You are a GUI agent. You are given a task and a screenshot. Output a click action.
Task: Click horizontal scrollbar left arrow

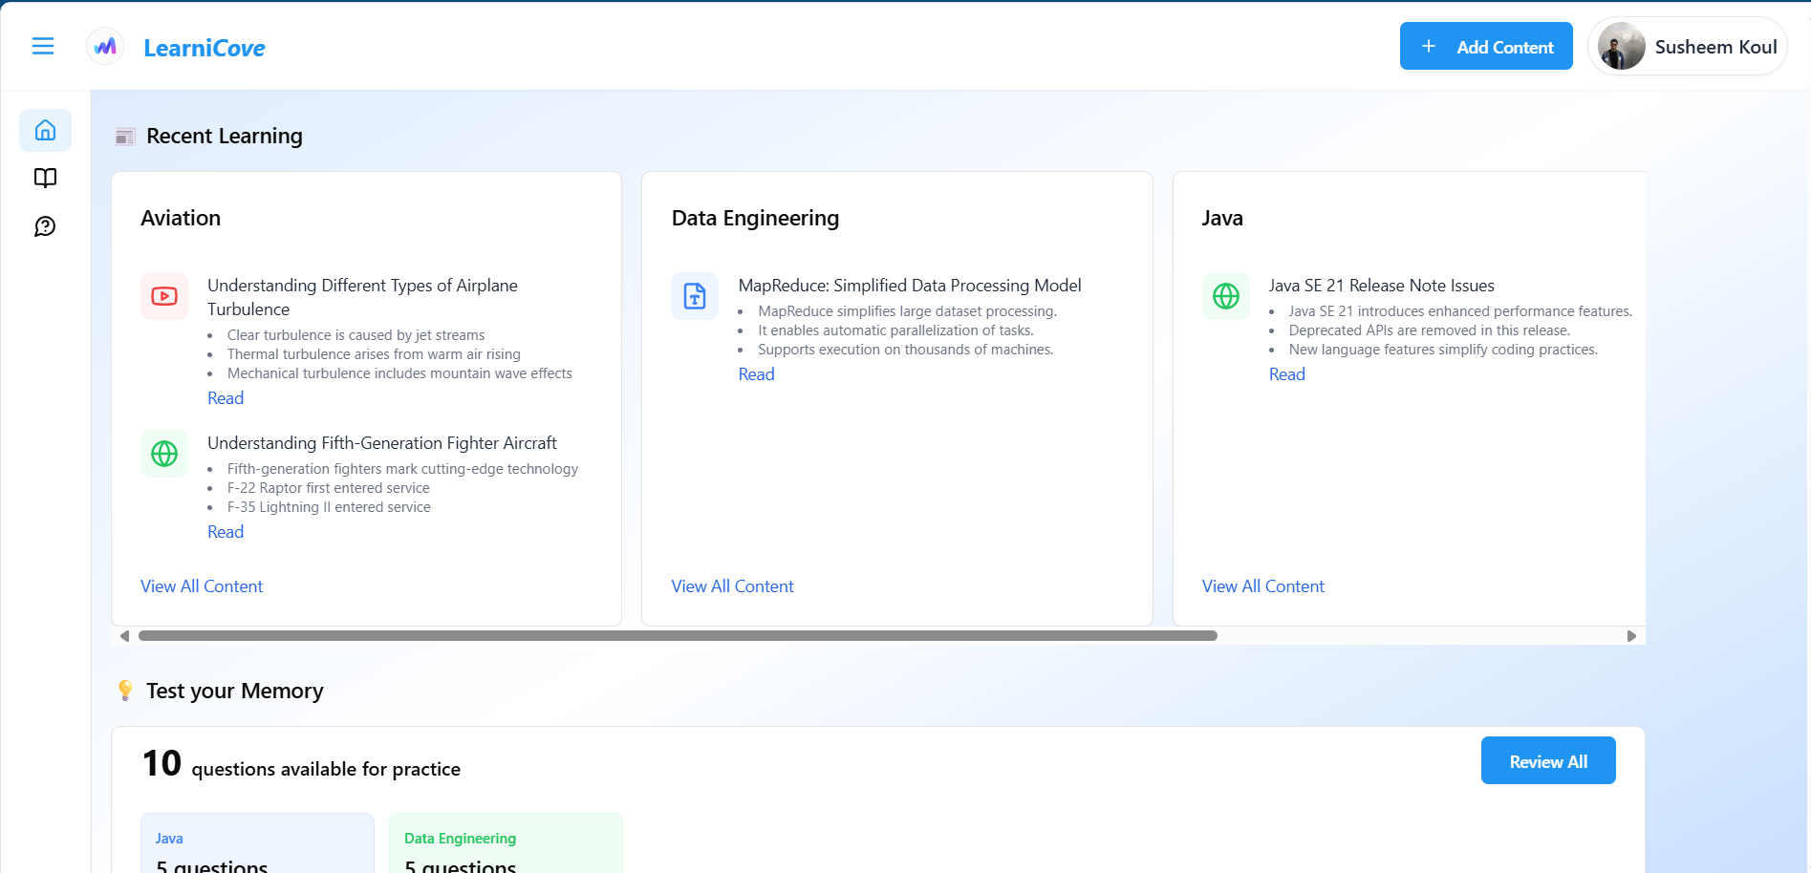[124, 636]
